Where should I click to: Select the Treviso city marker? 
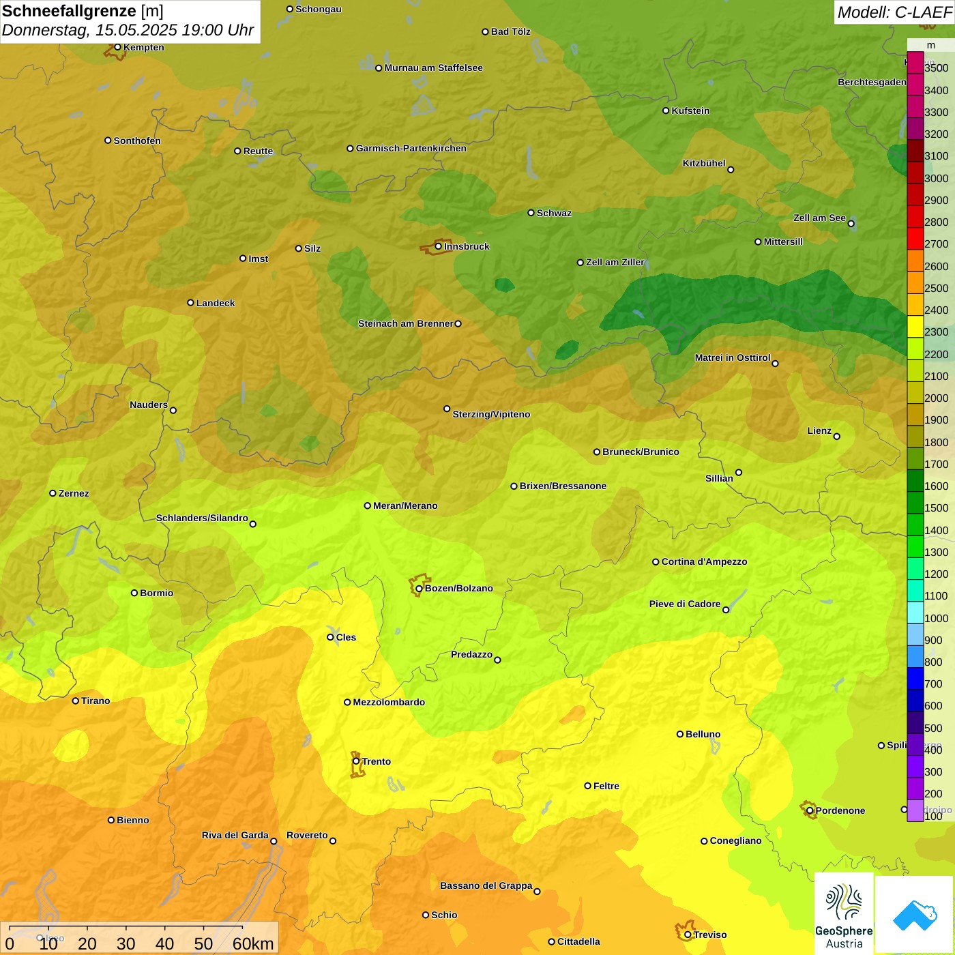pyautogui.click(x=688, y=935)
